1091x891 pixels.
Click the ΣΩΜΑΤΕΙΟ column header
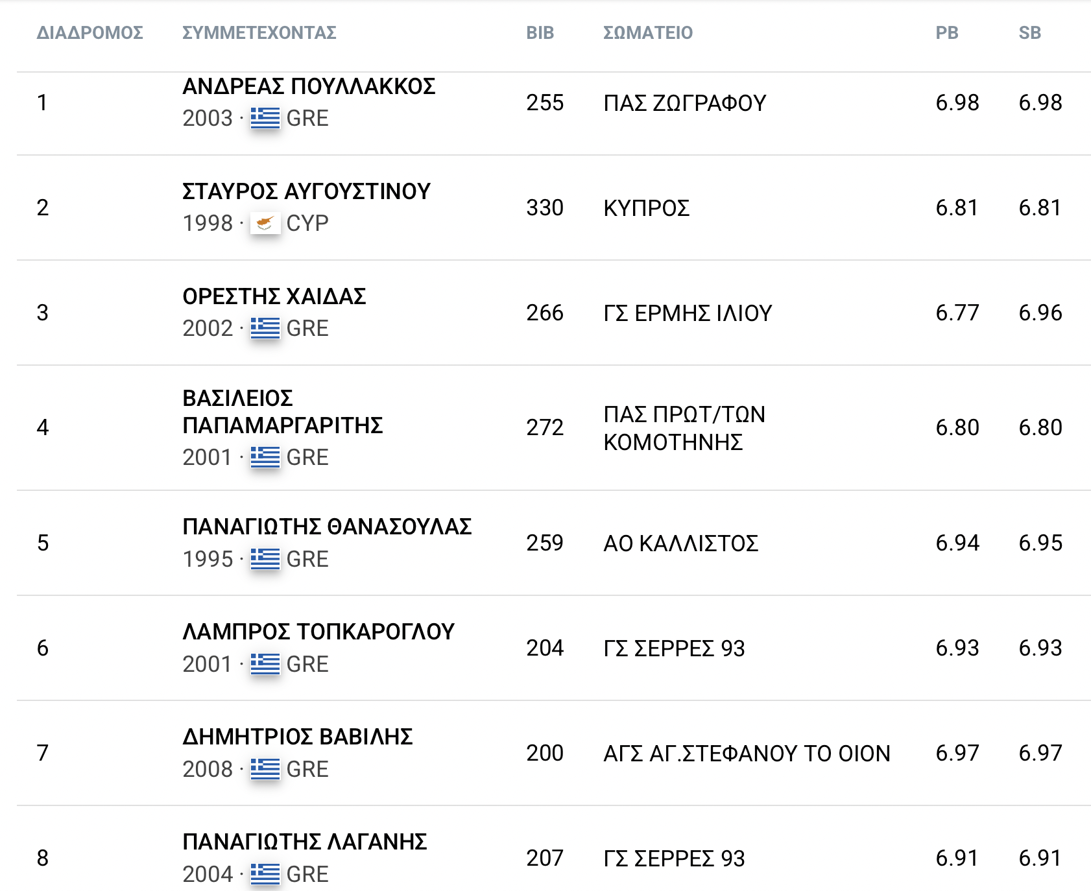648,32
